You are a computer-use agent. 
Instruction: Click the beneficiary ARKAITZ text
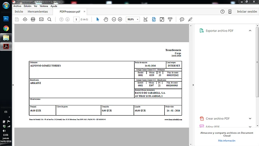[35, 83]
